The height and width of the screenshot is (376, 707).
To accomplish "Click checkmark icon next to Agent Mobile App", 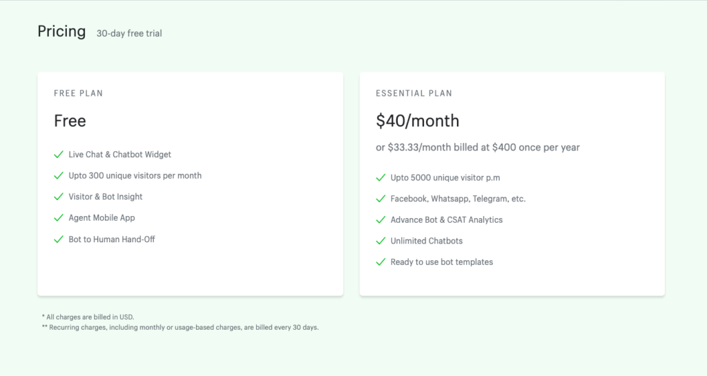I will tap(59, 218).
